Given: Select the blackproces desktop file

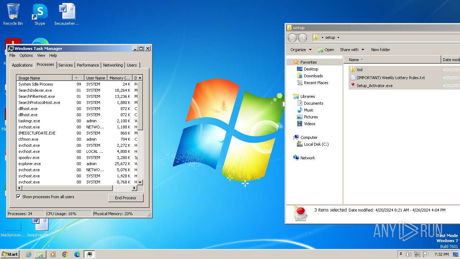Looking at the screenshot, I should click(13, 230).
